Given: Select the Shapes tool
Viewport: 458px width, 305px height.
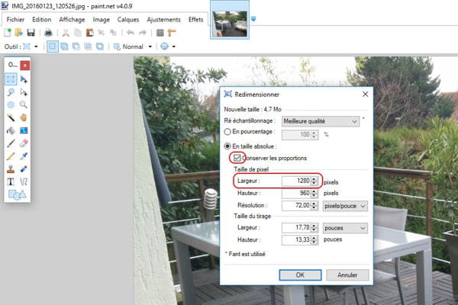Looking at the screenshot, I should click(x=18, y=194).
